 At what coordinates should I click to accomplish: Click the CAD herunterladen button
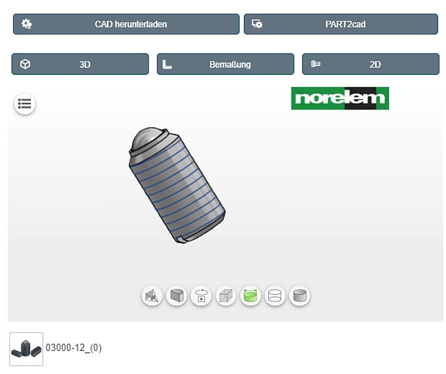click(x=126, y=24)
